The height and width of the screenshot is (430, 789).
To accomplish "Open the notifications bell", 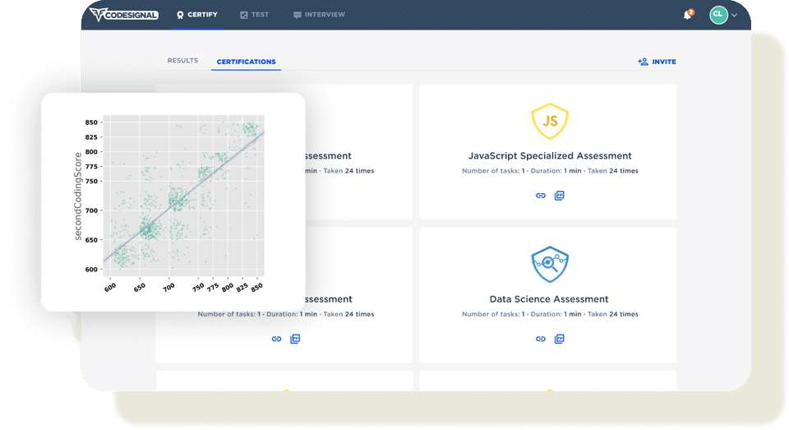I will 688,15.
